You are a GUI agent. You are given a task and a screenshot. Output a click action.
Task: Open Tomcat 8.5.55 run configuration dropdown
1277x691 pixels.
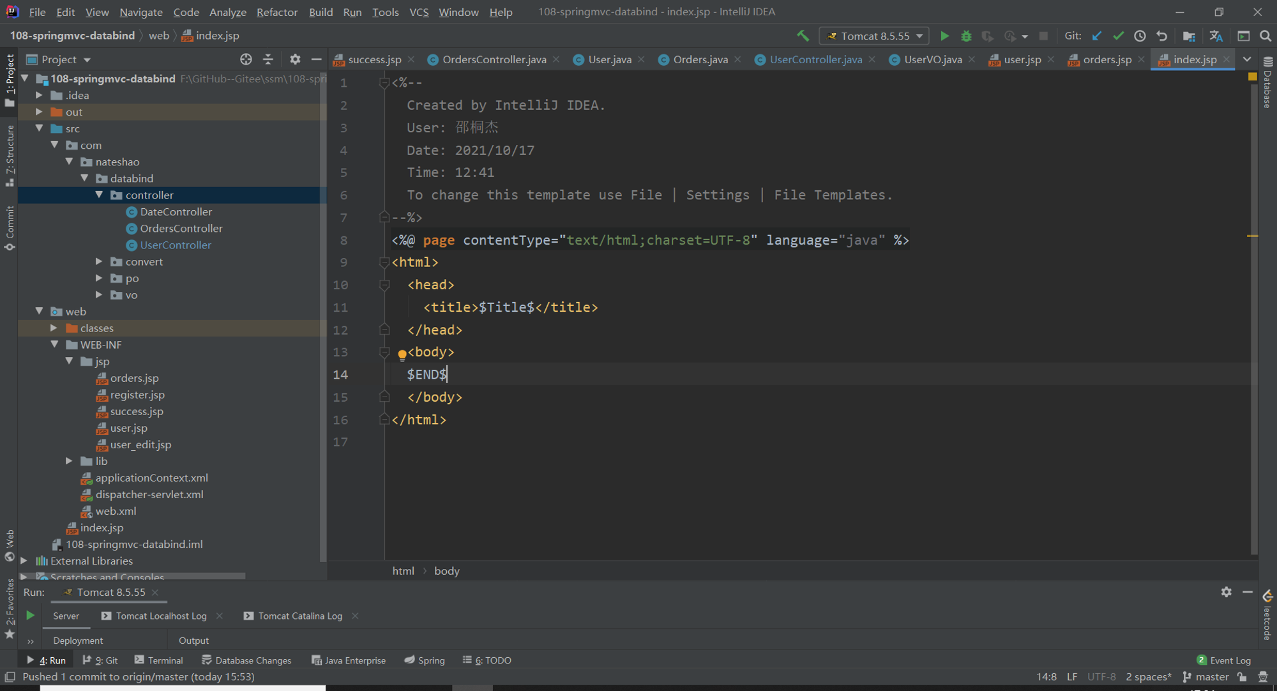(x=874, y=36)
